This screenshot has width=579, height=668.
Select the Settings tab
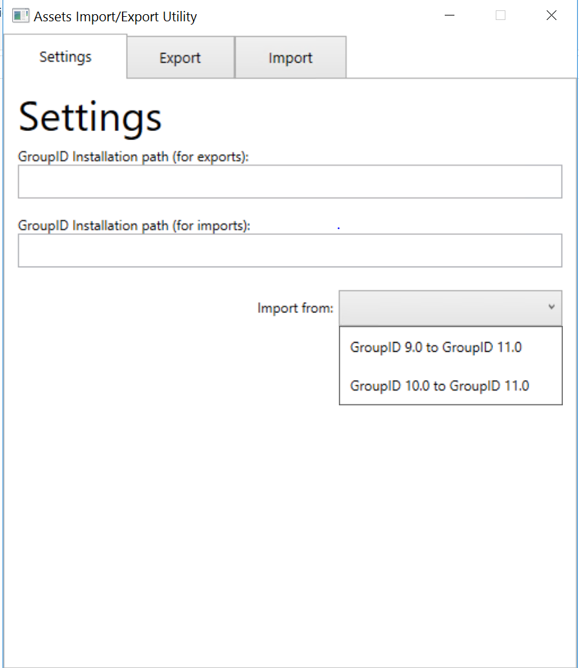click(65, 57)
